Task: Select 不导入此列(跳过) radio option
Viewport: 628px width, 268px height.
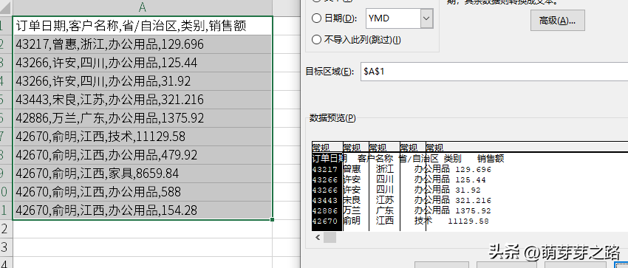Action: pyautogui.click(x=316, y=40)
